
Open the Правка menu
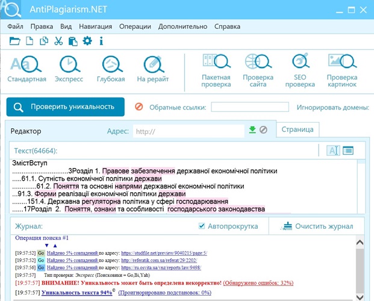pos(42,26)
